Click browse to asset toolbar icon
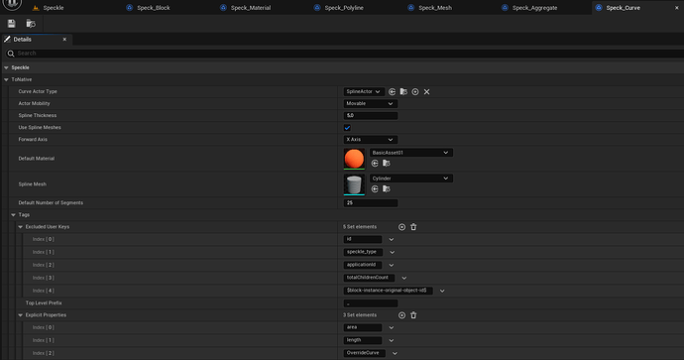 pyautogui.click(x=31, y=24)
